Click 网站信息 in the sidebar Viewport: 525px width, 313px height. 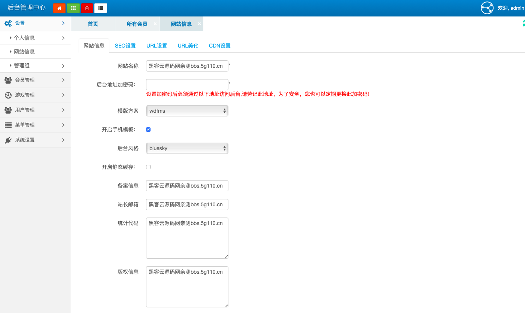[x=24, y=52]
